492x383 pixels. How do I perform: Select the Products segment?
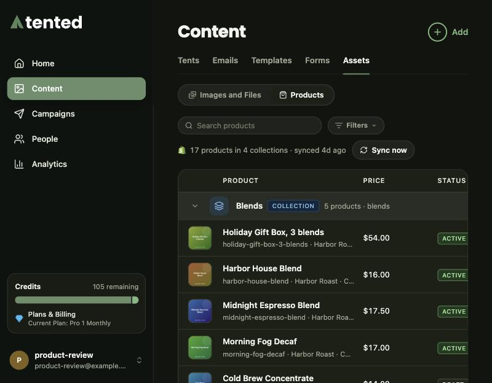(x=301, y=95)
